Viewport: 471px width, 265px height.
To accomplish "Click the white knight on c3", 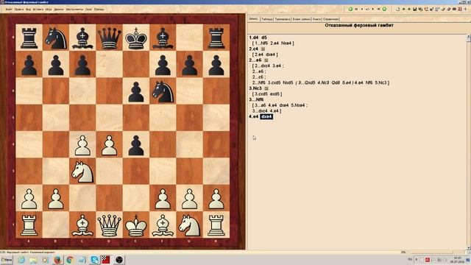I will coord(82,172).
